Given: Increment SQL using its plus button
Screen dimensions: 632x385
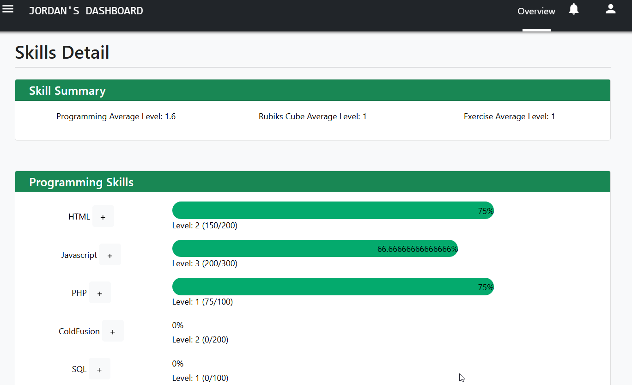Looking at the screenshot, I should click(99, 369).
